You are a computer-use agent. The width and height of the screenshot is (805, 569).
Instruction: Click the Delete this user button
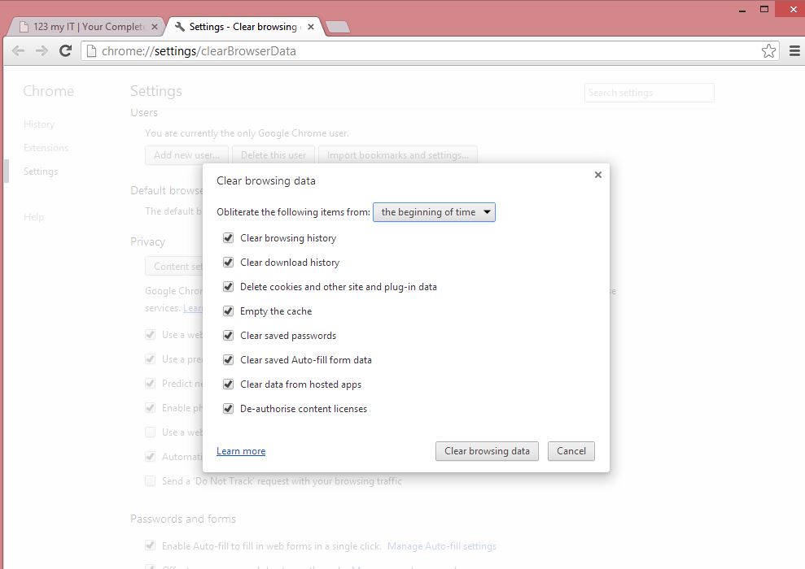point(273,155)
